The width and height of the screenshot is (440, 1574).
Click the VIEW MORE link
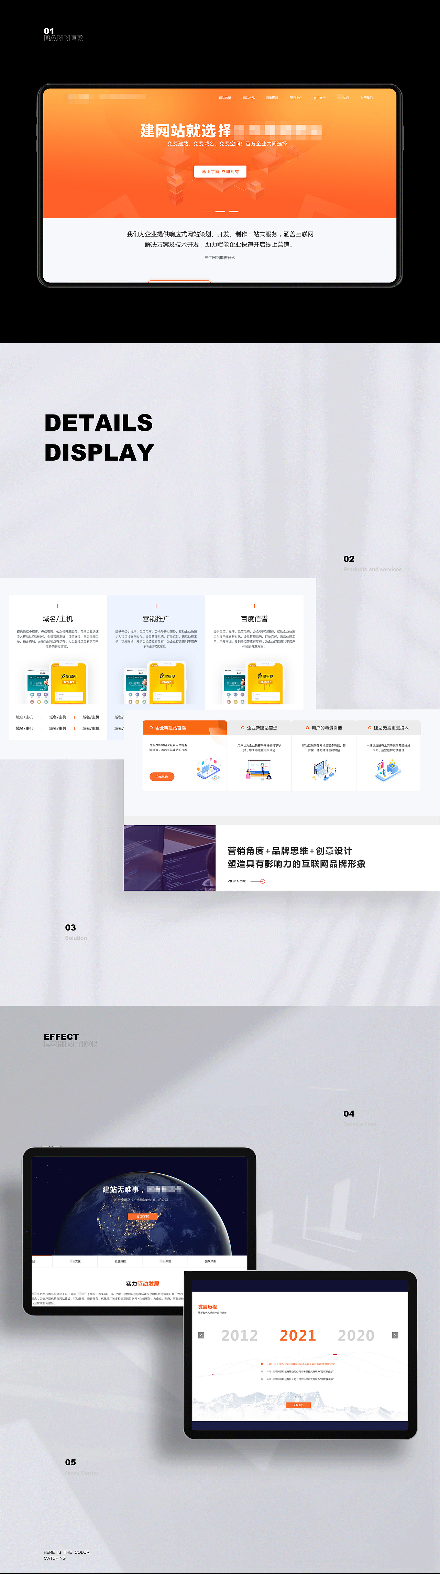237,881
